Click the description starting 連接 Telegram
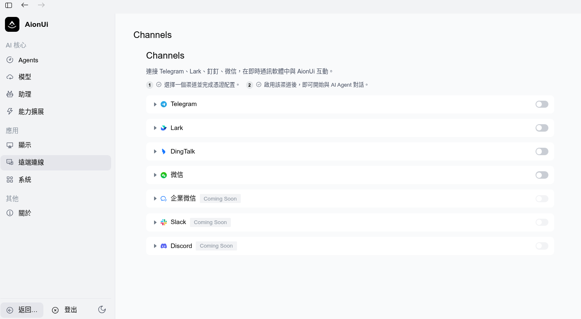 (x=240, y=71)
